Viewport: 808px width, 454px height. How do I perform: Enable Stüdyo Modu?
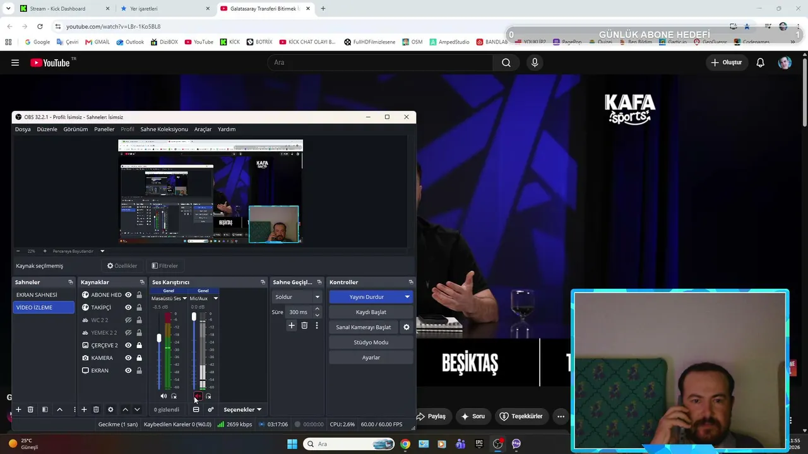point(371,342)
